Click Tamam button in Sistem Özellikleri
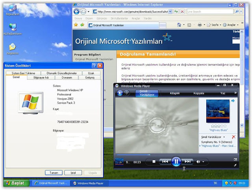The image size is (252, 190). (x=54, y=173)
